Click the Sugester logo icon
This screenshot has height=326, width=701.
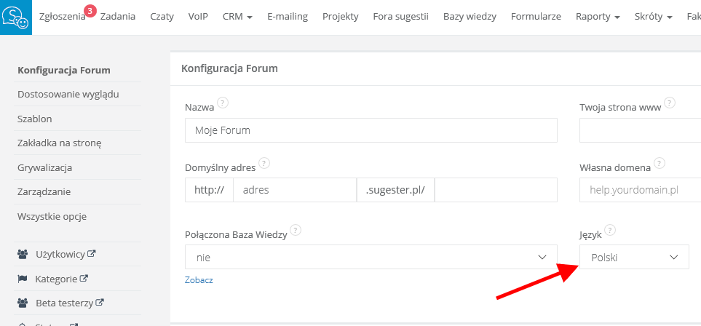(16, 17)
